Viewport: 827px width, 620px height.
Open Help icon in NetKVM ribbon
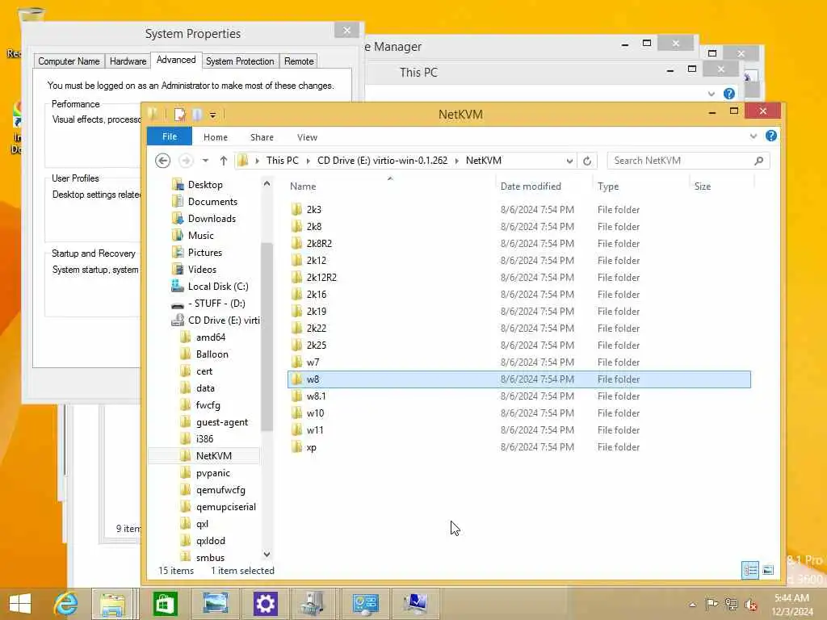[771, 136]
